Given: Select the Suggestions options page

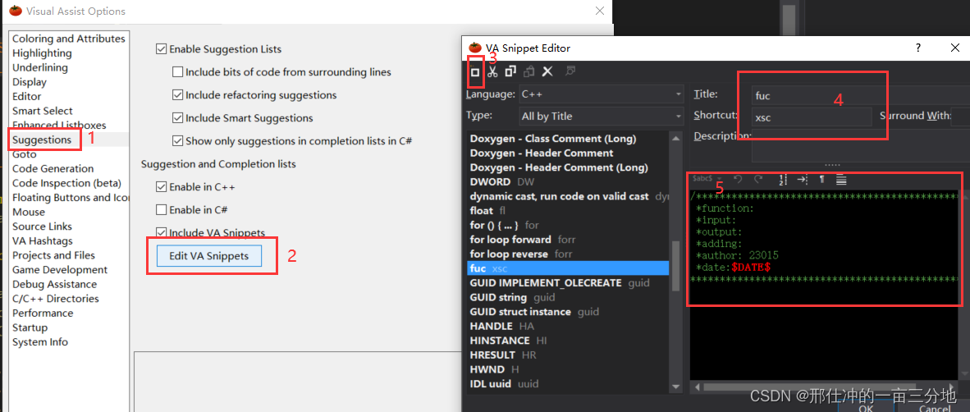Looking at the screenshot, I should pos(42,140).
